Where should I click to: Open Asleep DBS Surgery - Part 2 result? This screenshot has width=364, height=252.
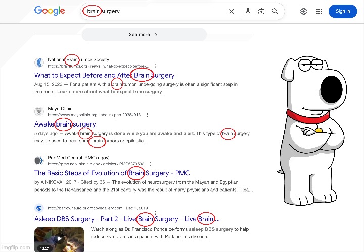tap(127, 219)
